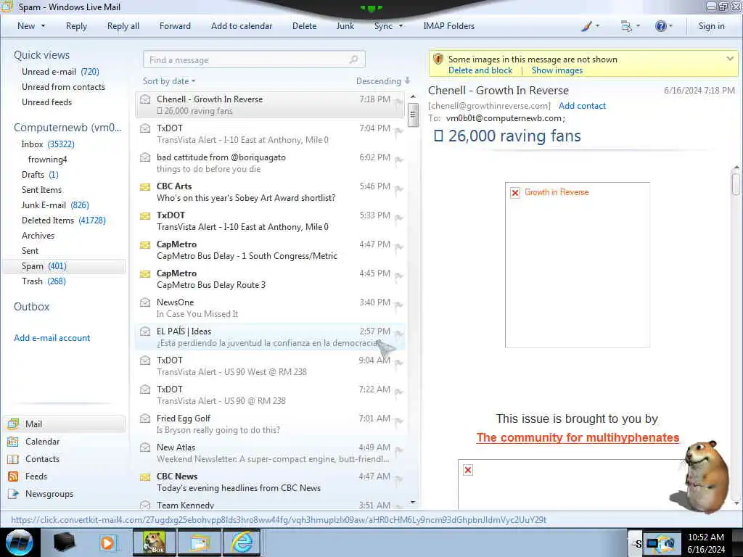Toggle flag on CapMetro Bus Delay Route 3
The width and height of the screenshot is (743, 557).
(399, 276)
